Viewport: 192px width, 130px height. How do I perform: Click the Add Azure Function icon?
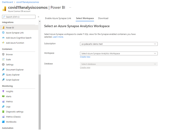point(3,43)
